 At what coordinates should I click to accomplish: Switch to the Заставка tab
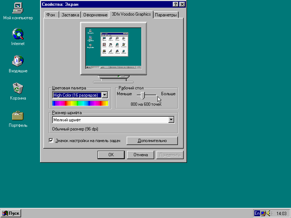click(70, 15)
